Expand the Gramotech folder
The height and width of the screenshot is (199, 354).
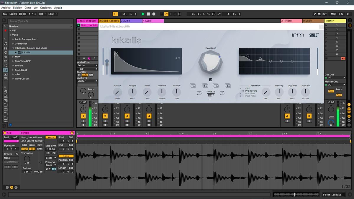point(13,44)
